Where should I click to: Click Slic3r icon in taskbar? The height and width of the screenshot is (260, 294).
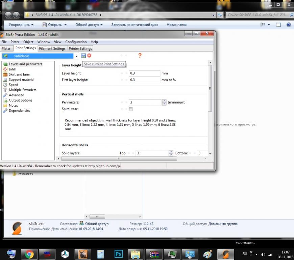tap(226, 254)
